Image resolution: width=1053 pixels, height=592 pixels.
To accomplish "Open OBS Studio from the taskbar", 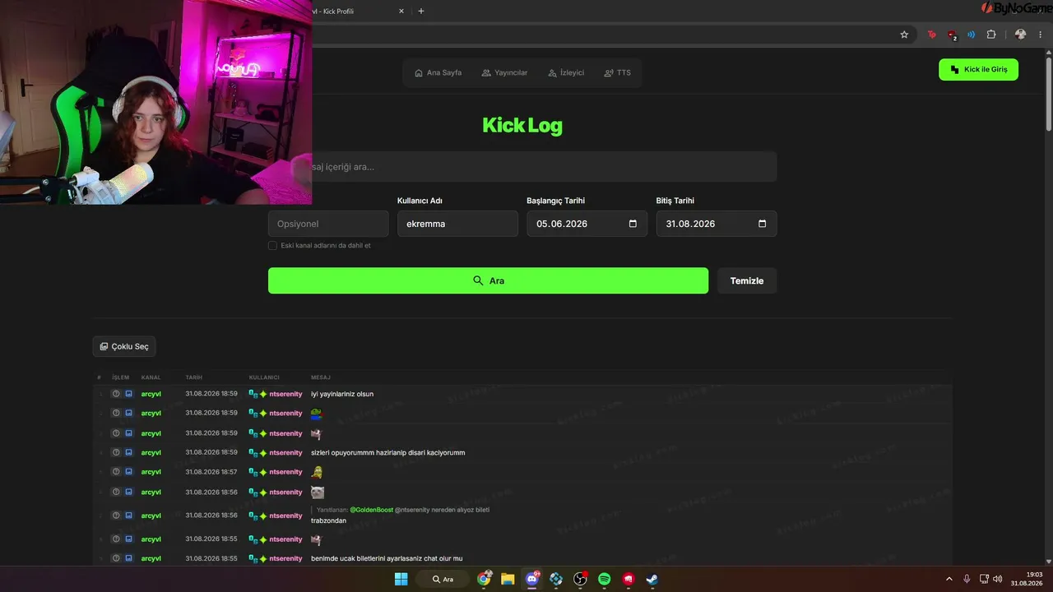I will 580,579.
